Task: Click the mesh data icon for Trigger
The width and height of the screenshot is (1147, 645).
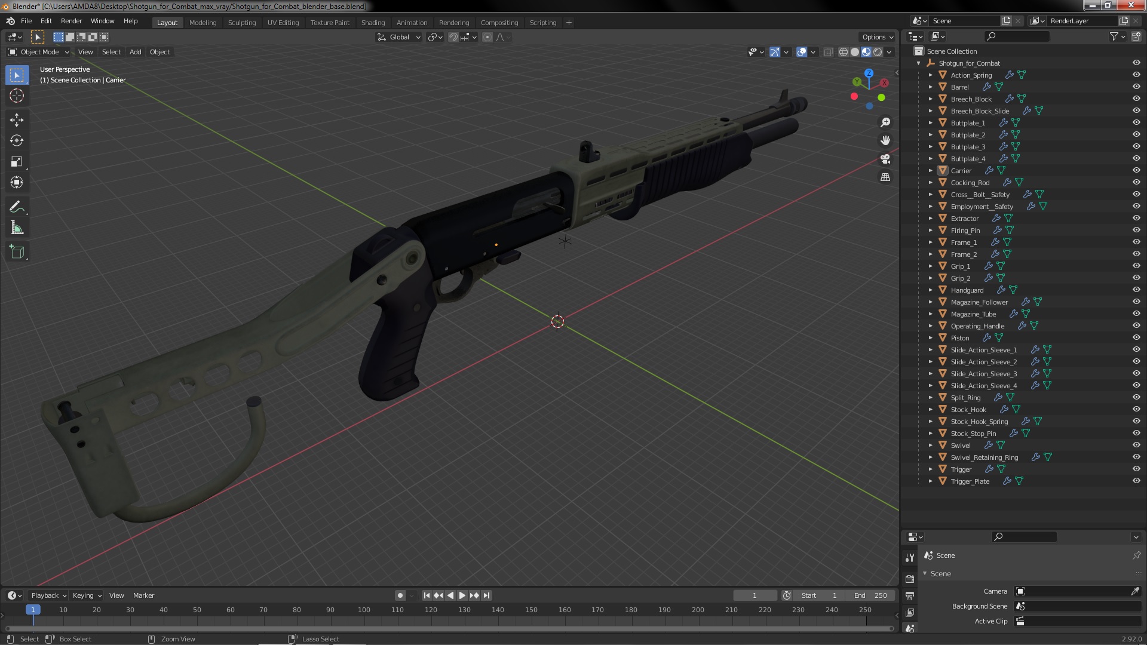Action: pyautogui.click(x=1001, y=469)
